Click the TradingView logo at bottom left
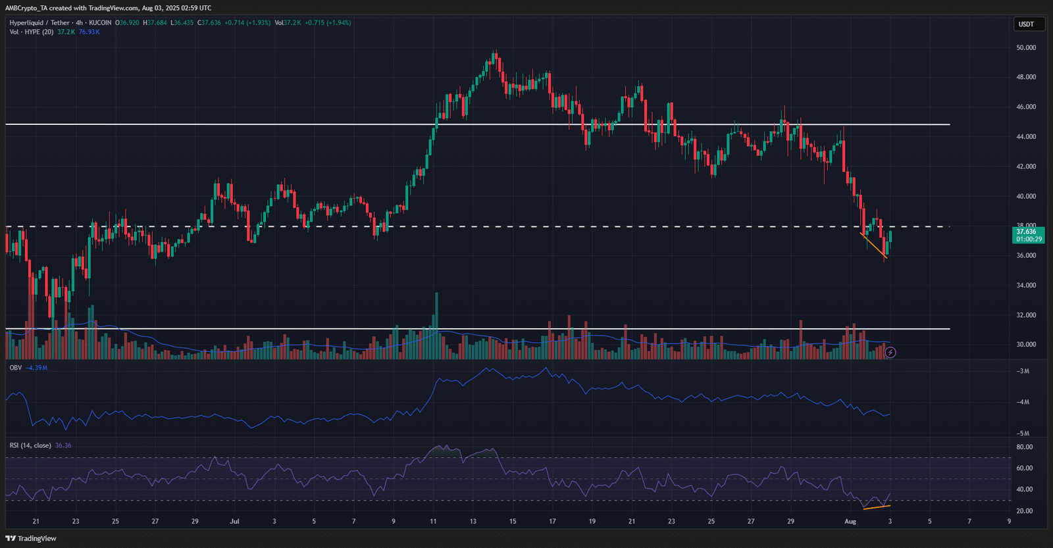The width and height of the screenshot is (1053, 548). 31,538
